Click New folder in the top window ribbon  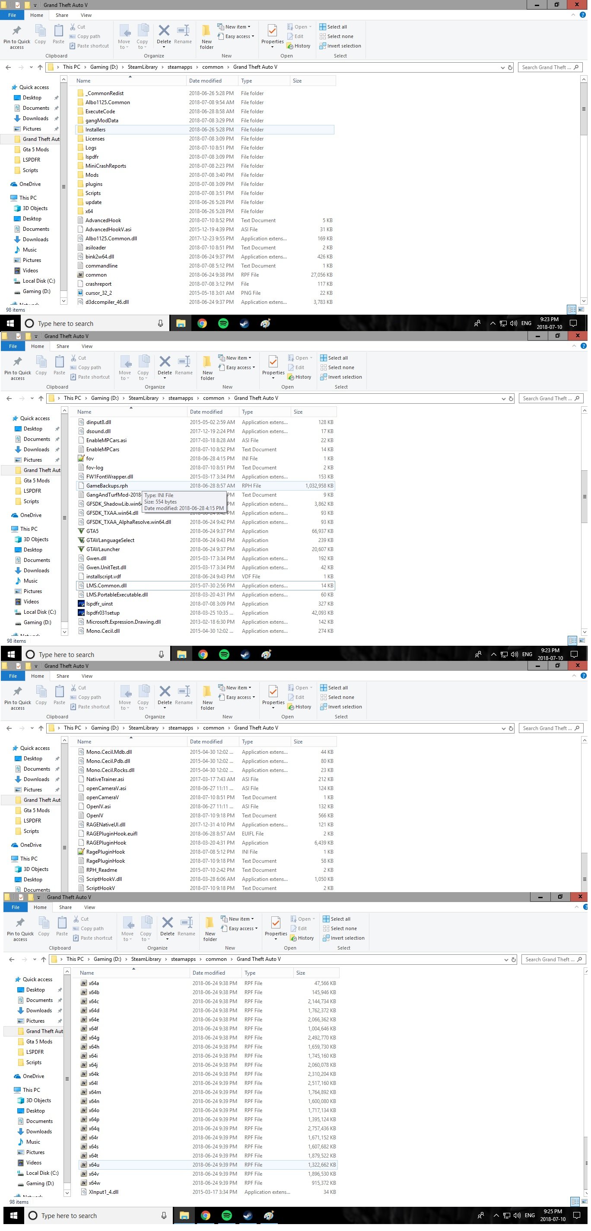click(x=207, y=36)
